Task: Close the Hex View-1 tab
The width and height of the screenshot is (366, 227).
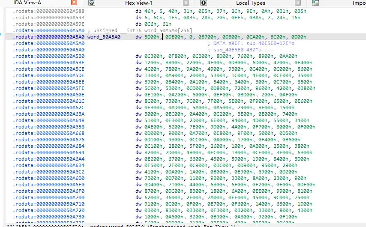Action: [186, 3]
